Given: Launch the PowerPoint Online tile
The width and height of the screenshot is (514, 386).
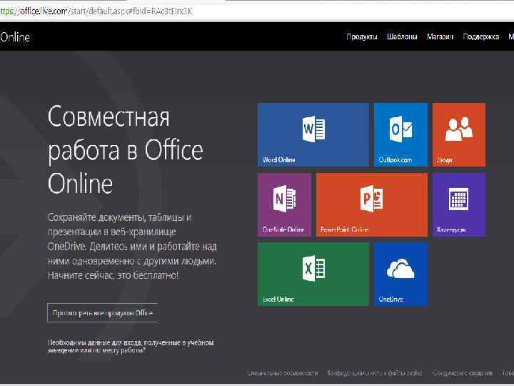Looking at the screenshot, I should (372, 204).
